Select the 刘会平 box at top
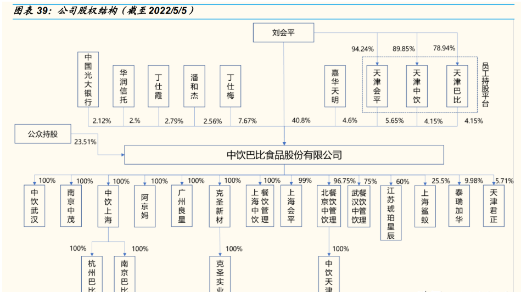The image size is (521, 292). (x=283, y=32)
